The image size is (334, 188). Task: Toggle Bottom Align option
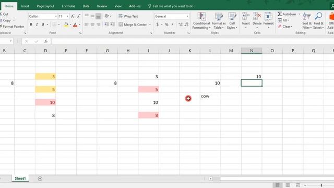click(x=98, y=16)
